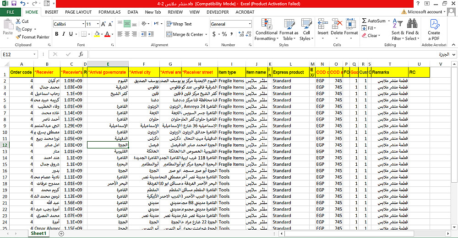Expand the formula bar chevron
The height and width of the screenshot is (238, 458).
453,54
